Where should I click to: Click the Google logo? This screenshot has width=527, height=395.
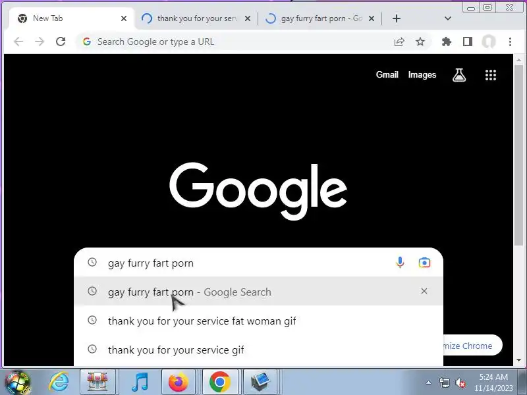pyautogui.click(x=258, y=191)
